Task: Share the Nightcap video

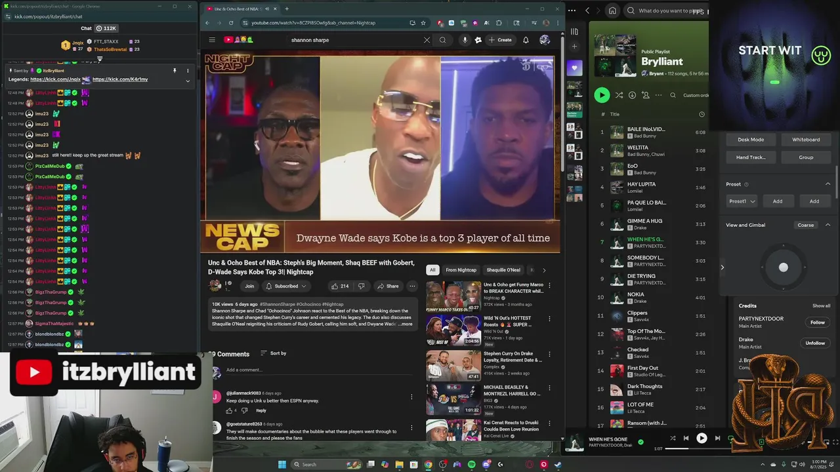Action: (x=388, y=286)
